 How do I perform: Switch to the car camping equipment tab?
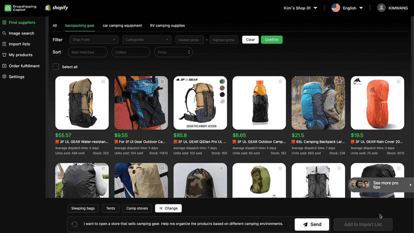tap(122, 25)
